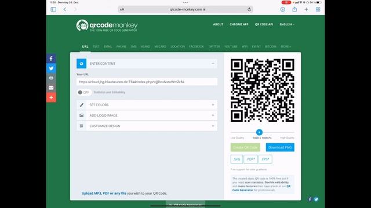
Task: Click Upload MP3, PDF or any file link
Action: click(x=104, y=193)
